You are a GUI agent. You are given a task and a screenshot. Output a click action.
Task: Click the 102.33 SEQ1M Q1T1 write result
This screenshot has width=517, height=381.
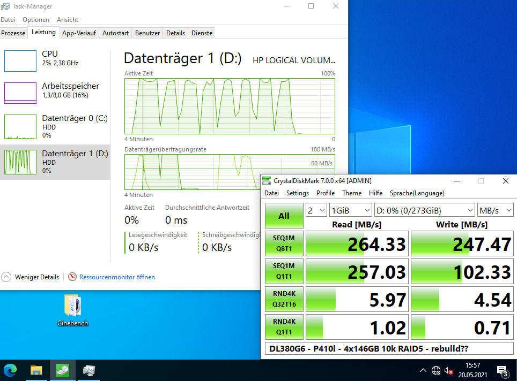coord(462,271)
